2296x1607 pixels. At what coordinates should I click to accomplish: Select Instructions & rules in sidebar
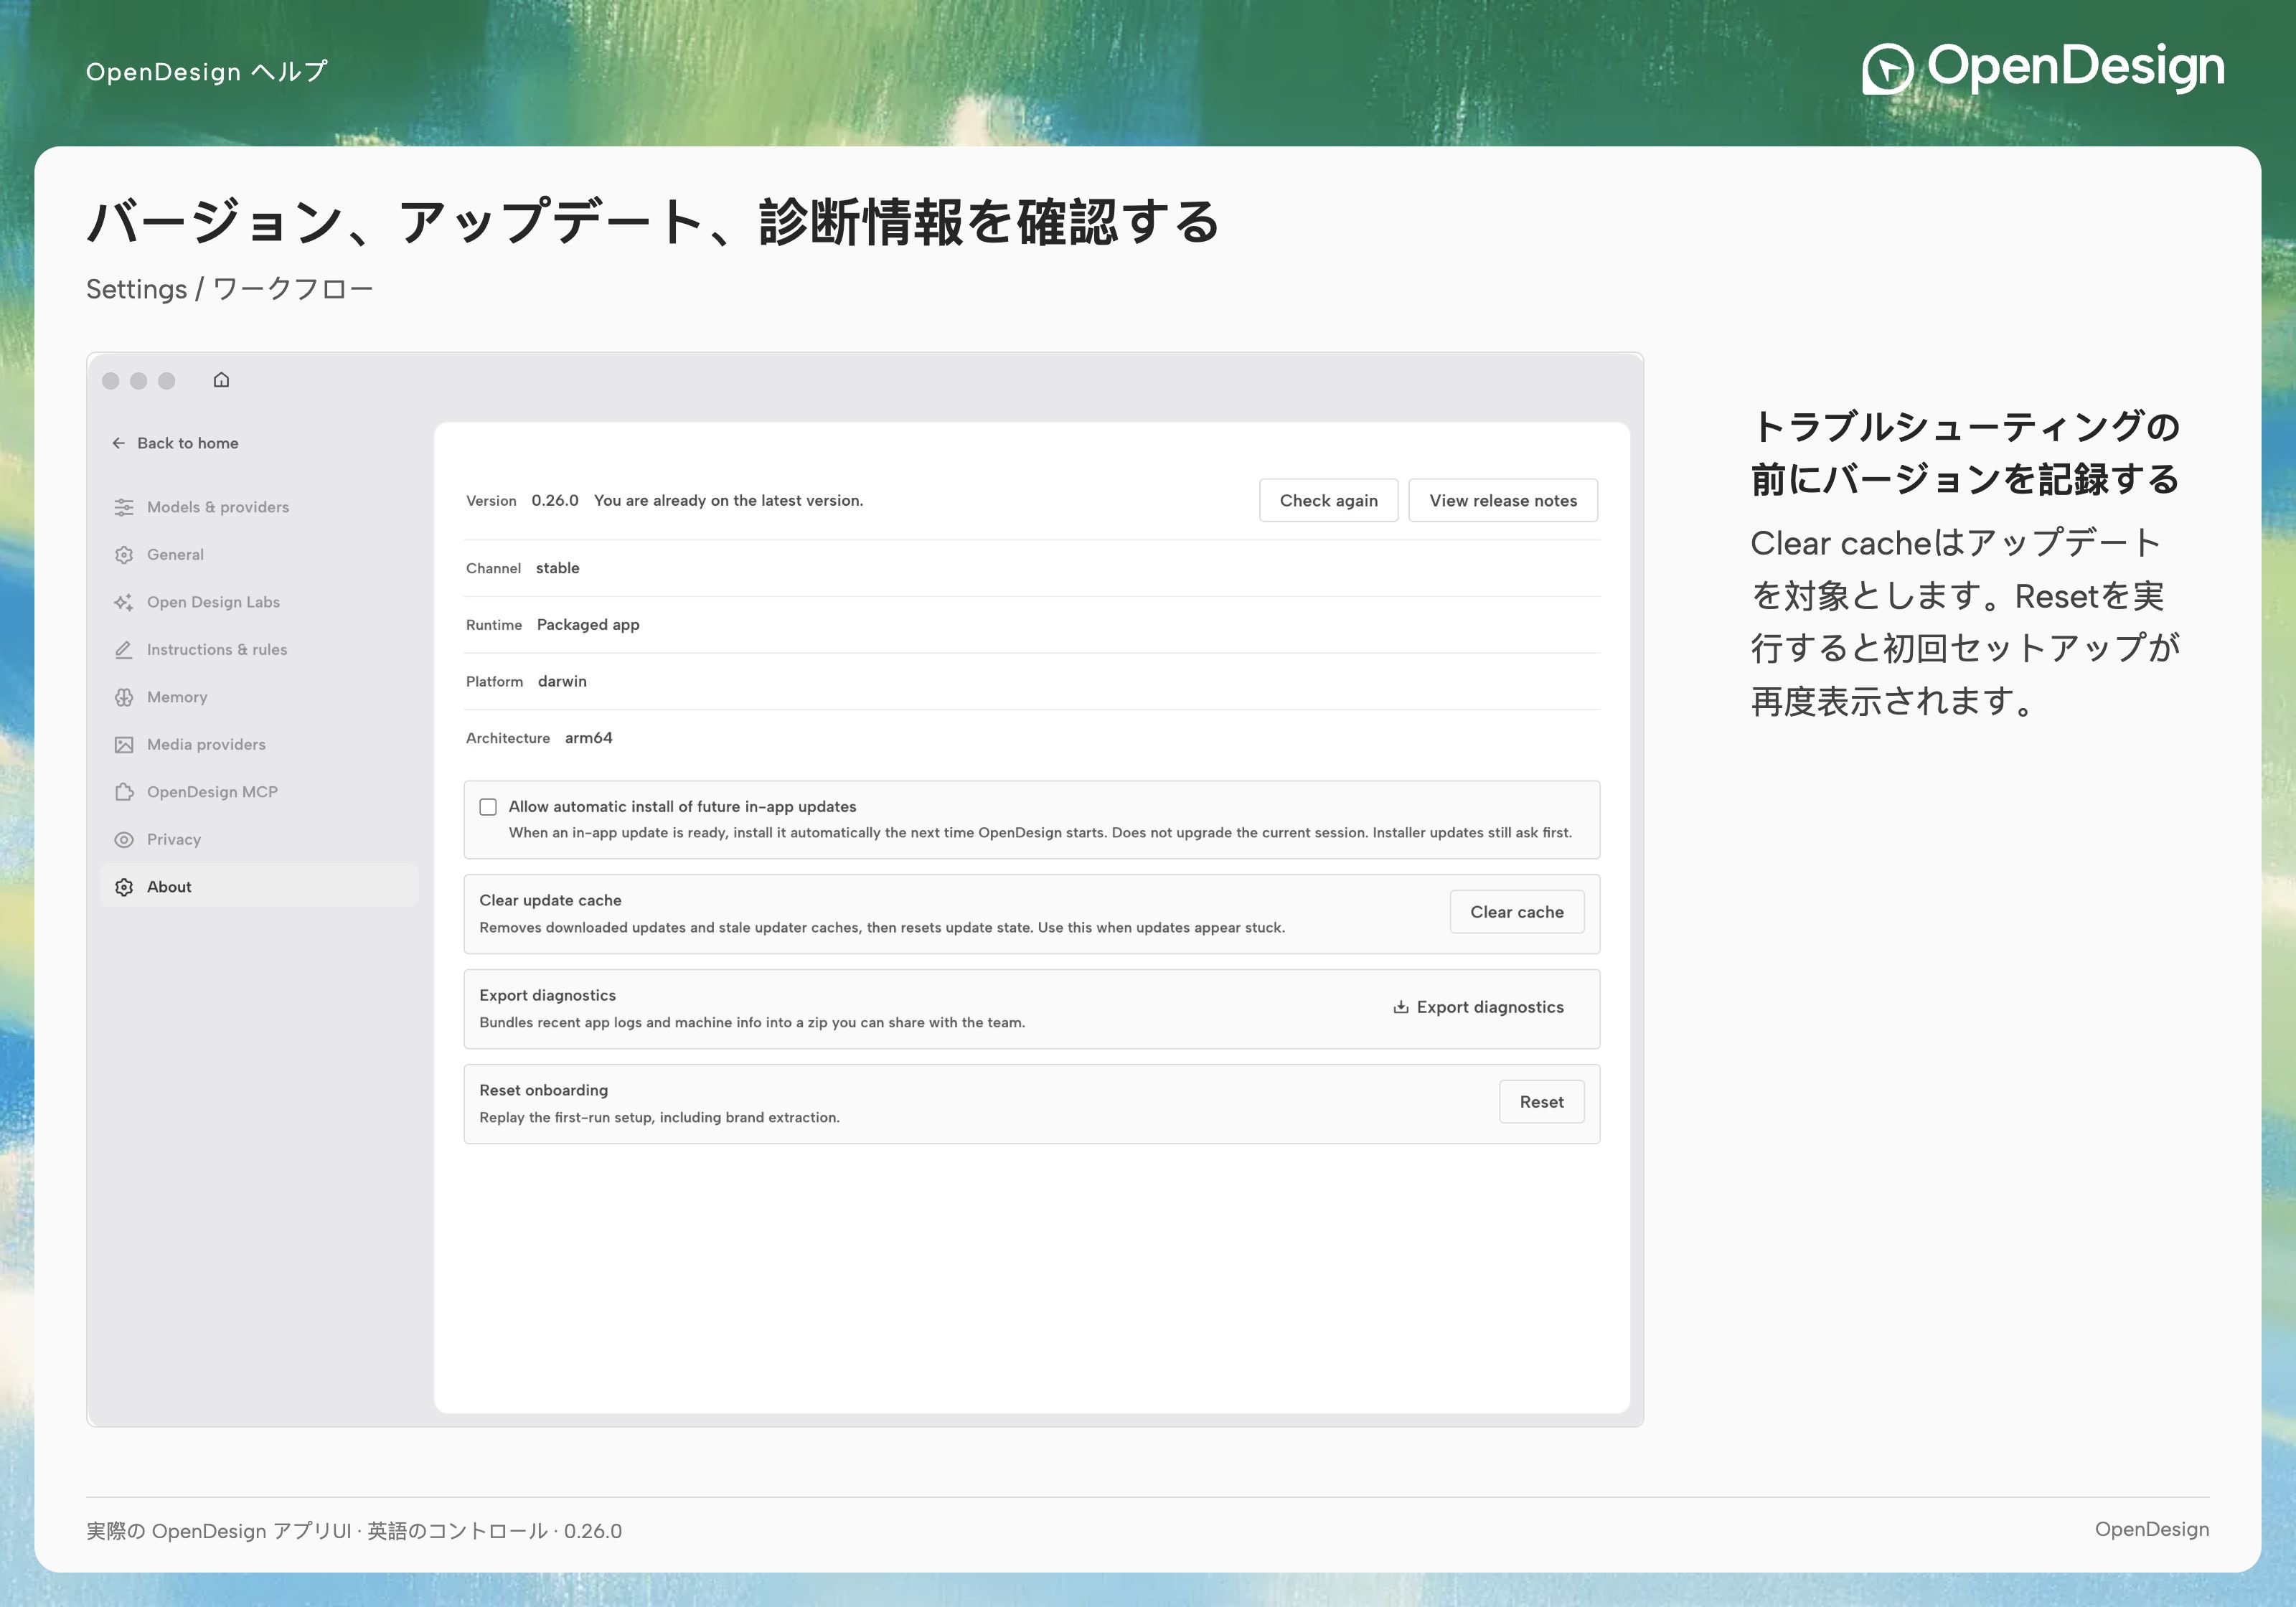coord(259,650)
